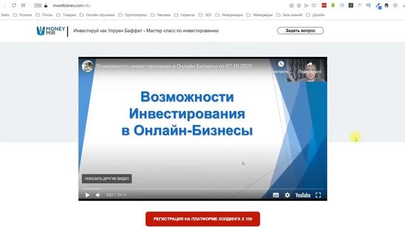Click the Share arrow icon in video
405x228 pixels.
pyautogui.click(x=309, y=64)
